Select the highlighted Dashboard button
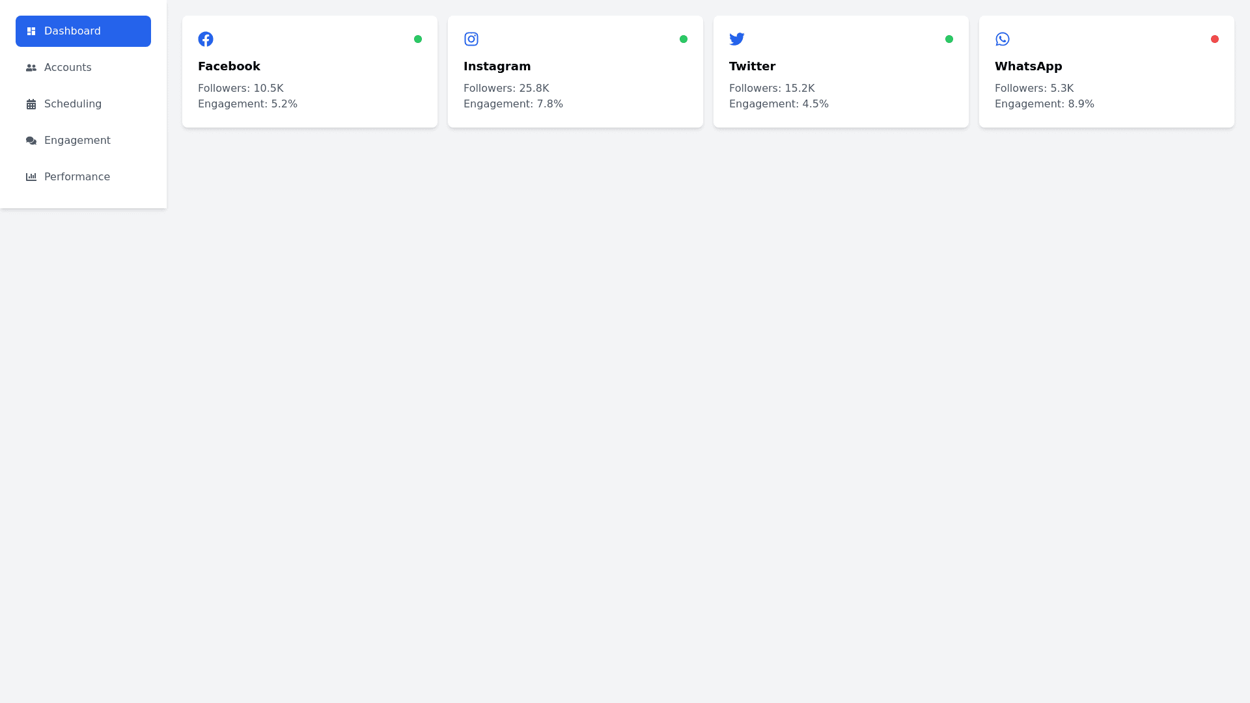The image size is (1250, 703). [x=83, y=31]
